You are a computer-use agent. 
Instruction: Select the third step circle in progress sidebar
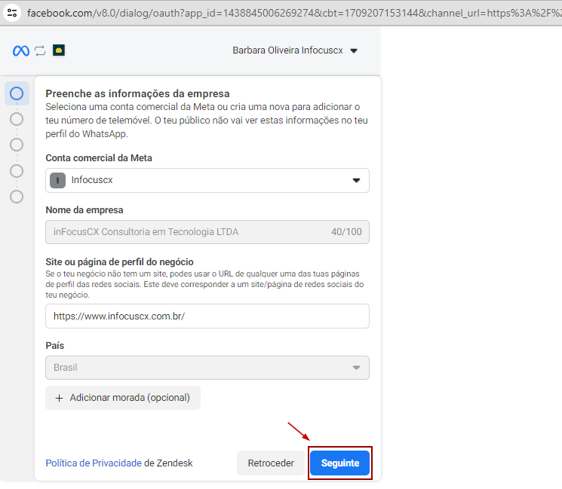click(17, 145)
